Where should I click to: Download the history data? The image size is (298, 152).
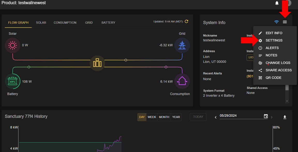(x=285, y=117)
